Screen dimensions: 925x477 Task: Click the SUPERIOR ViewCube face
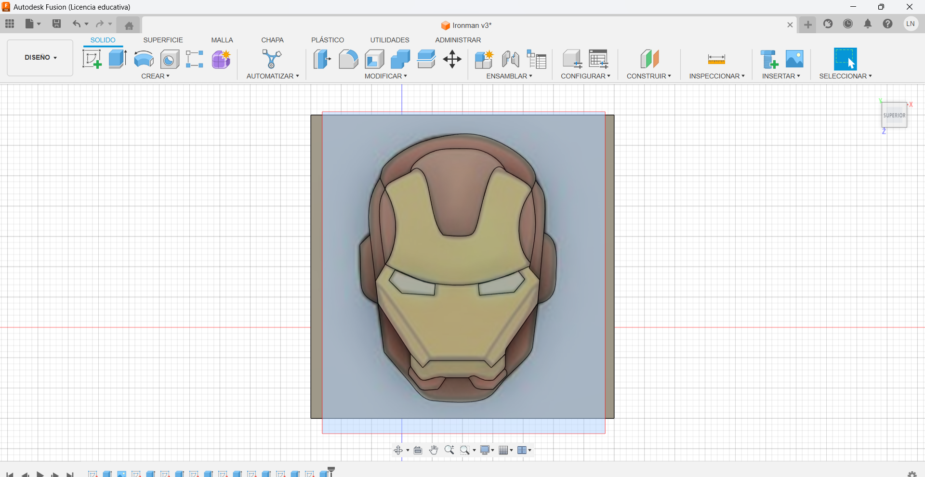click(x=895, y=116)
